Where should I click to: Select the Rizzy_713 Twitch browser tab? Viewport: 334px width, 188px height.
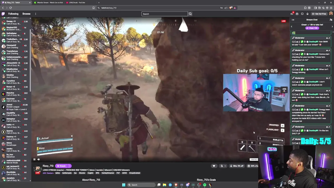(16, 3)
